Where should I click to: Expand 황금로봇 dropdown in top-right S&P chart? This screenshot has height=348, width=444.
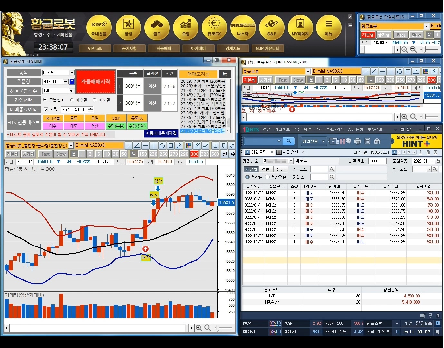(426, 26)
